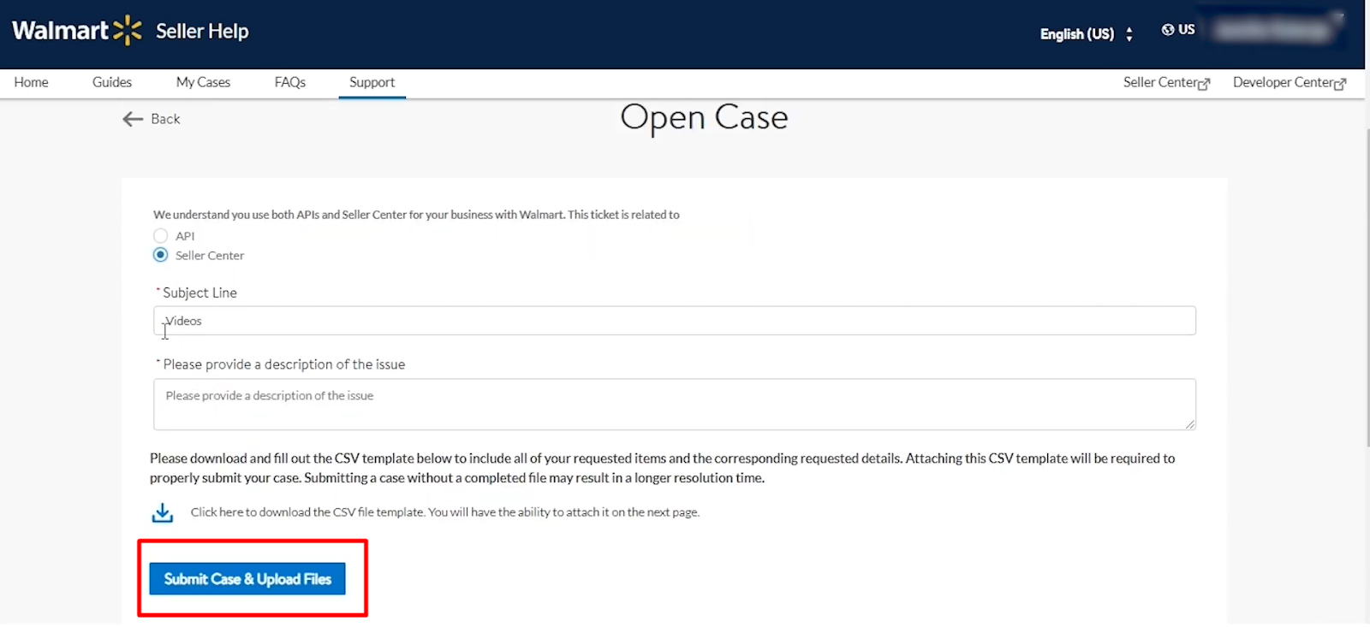Image resolution: width=1370 pixels, height=627 pixels.
Task: Click the Walmart wordmark text
Action: point(60,31)
